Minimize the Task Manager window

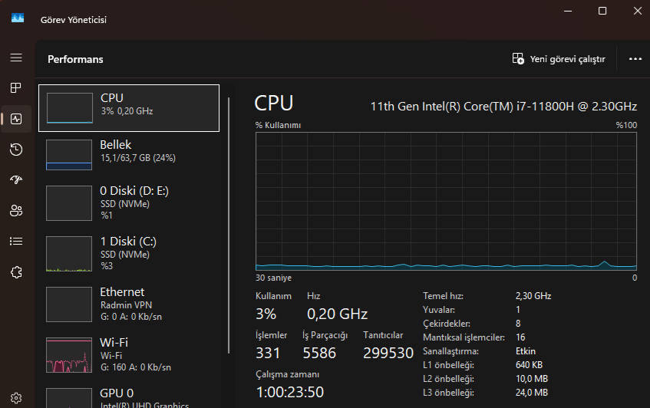coord(568,12)
